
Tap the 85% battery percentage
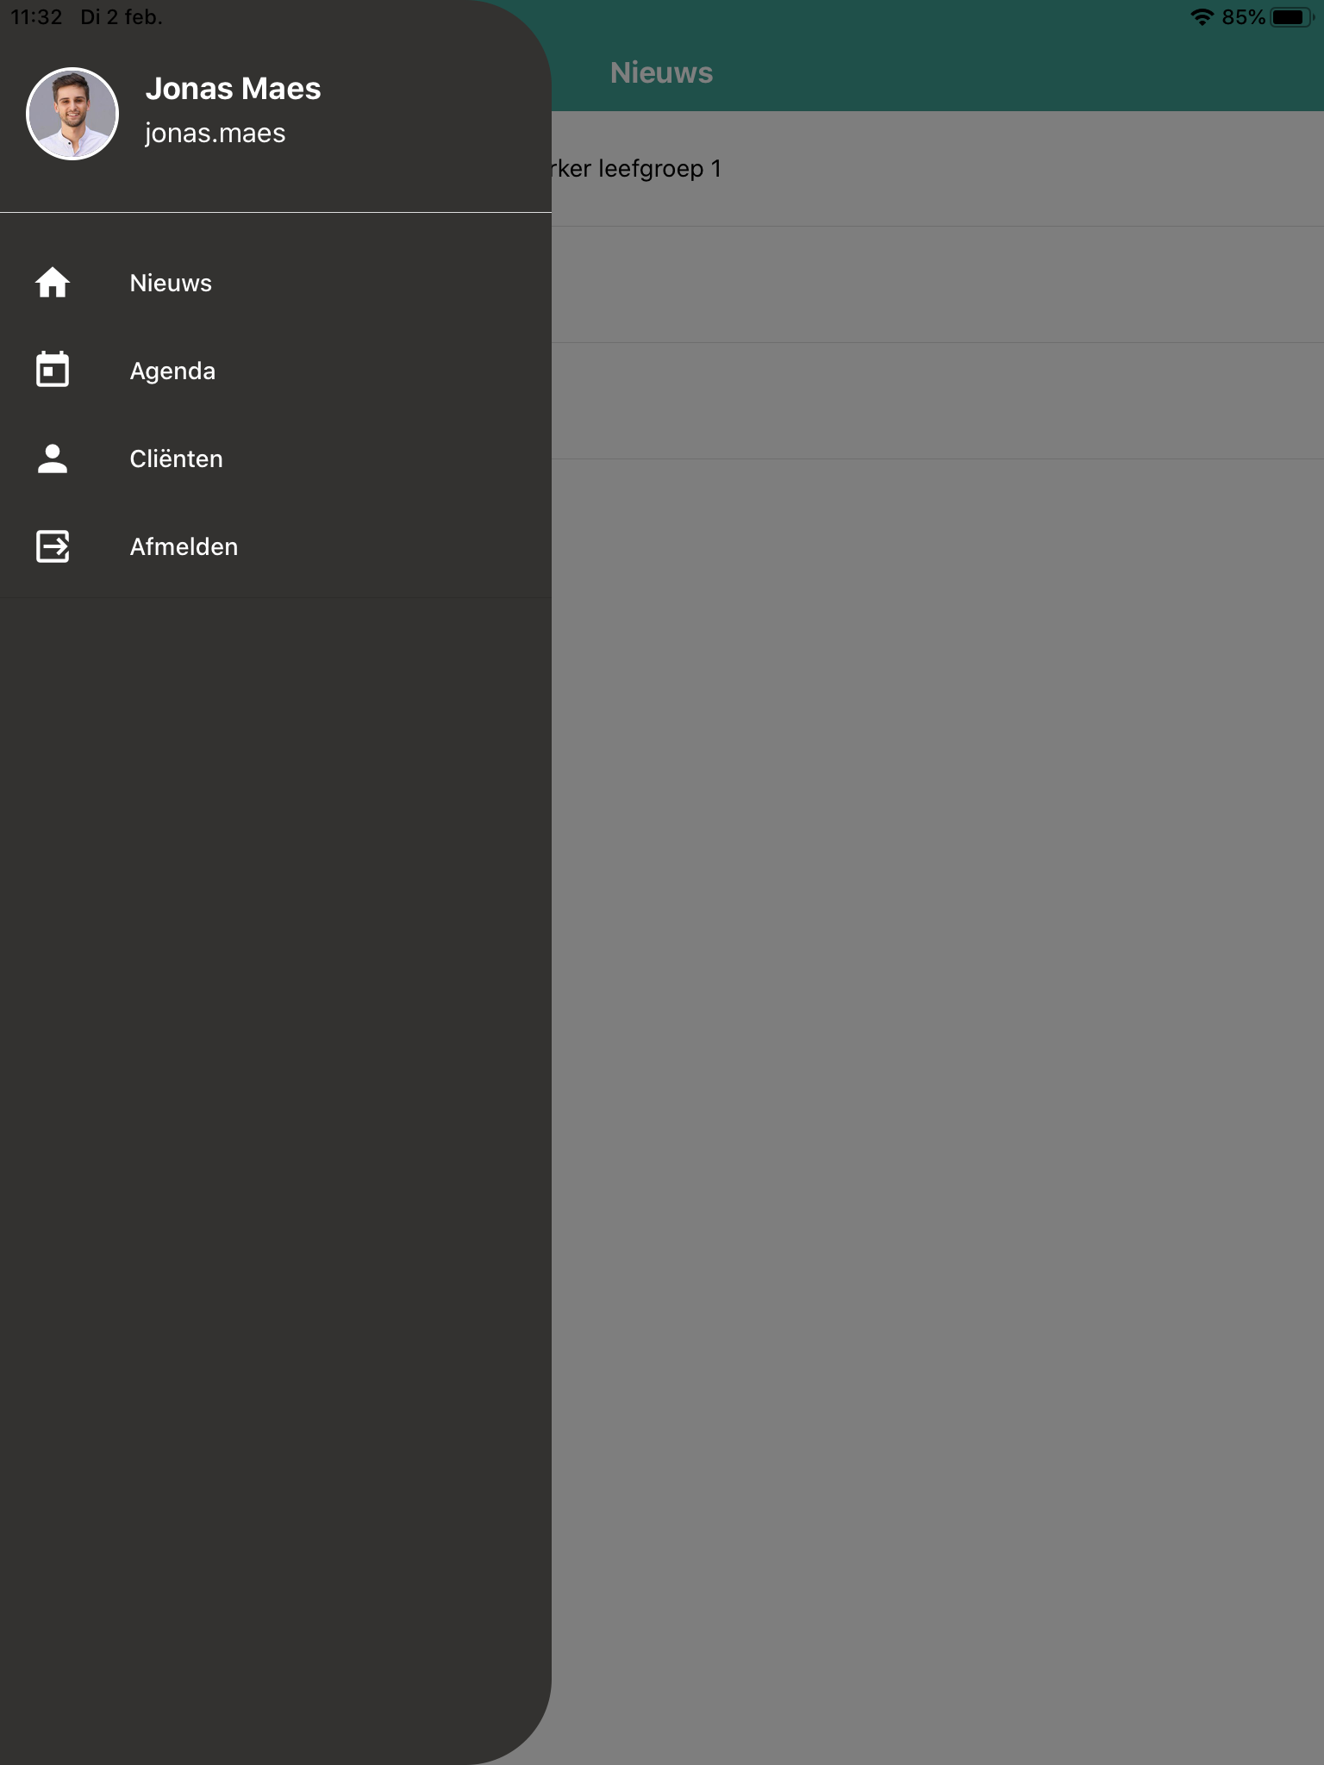click(1243, 17)
